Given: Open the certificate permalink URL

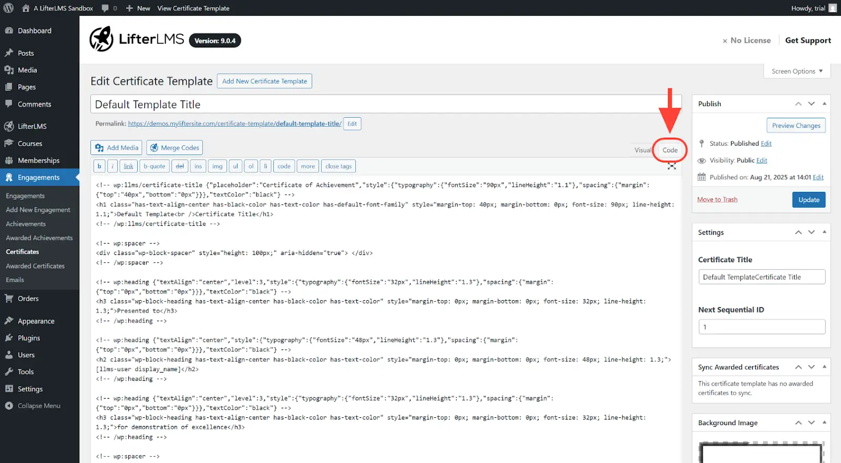Looking at the screenshot, I should pos(235,124).
